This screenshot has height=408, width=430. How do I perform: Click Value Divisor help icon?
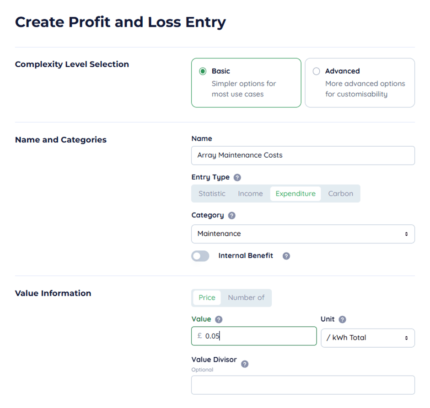tap(245, 364)
